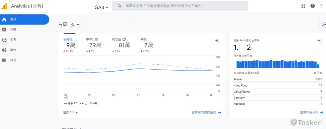
Task: Click the magnifier search icon
Action: point(119,6)
